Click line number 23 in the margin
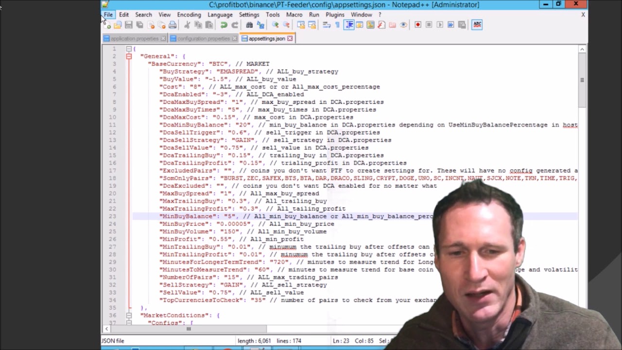 [112, 216]
